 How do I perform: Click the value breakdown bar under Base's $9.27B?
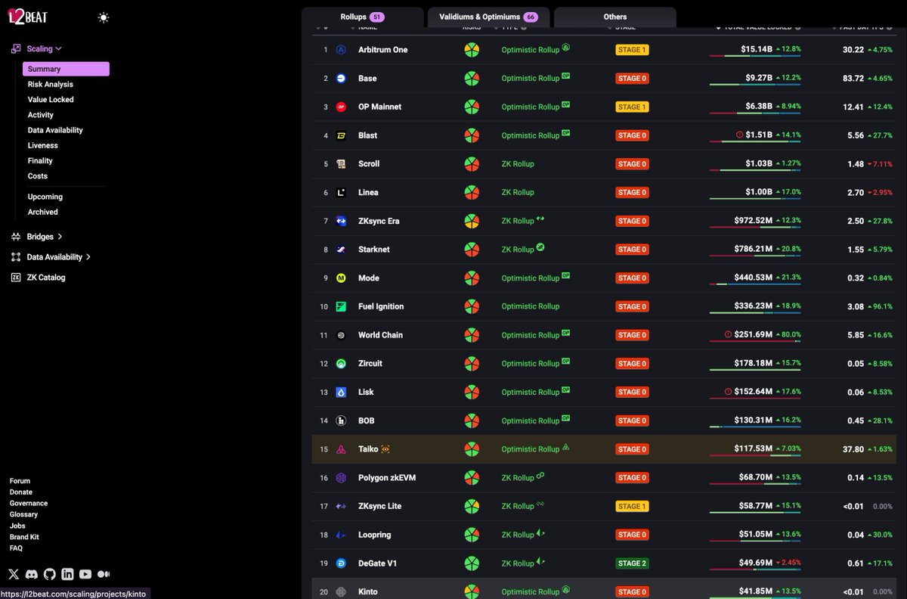pos(755,86)
